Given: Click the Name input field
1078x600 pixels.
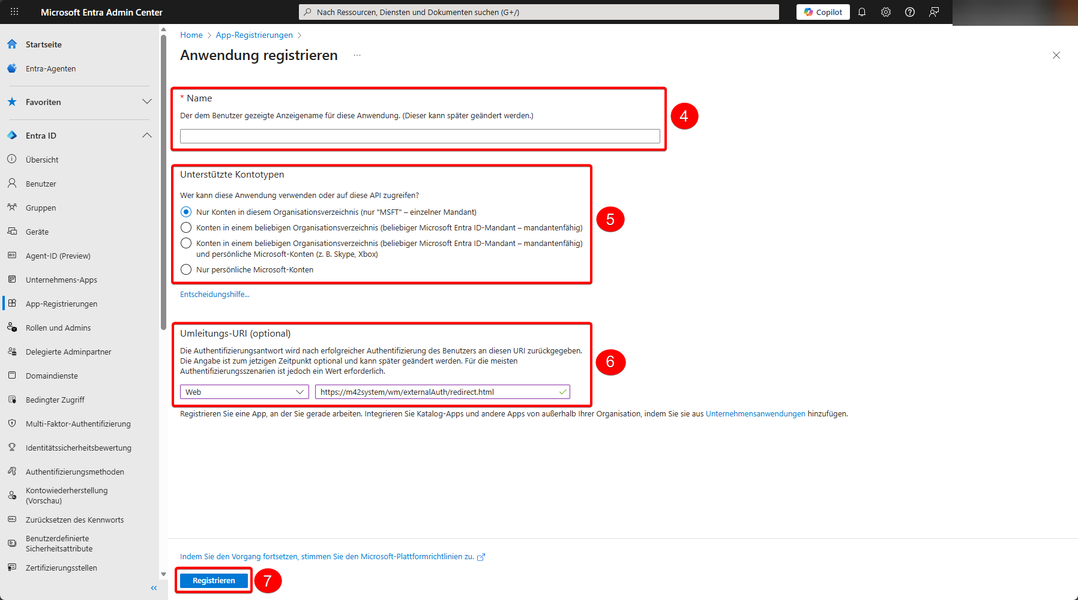Looking at the screenshot, I should [420, 136].
